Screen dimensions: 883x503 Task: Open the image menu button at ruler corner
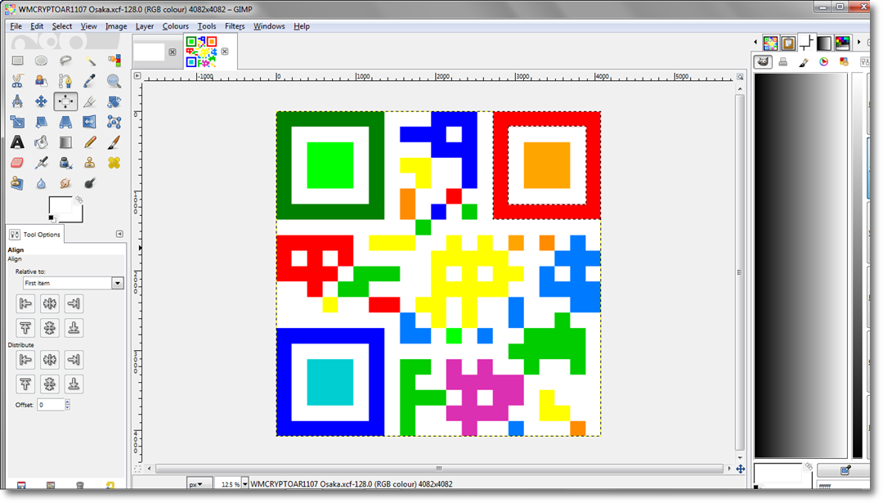pos(137,75)
